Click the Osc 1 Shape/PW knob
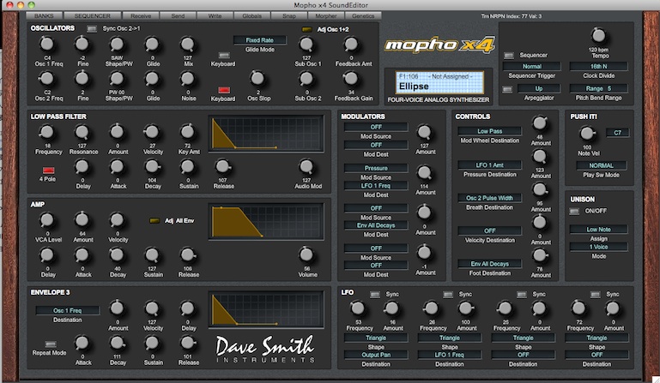 (x=117, y=44)
